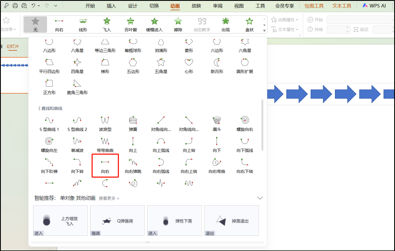The width and height of the screenshot is (395, 251).
Task: Increase the 持续 duration with the stepper
Action: 348,28
